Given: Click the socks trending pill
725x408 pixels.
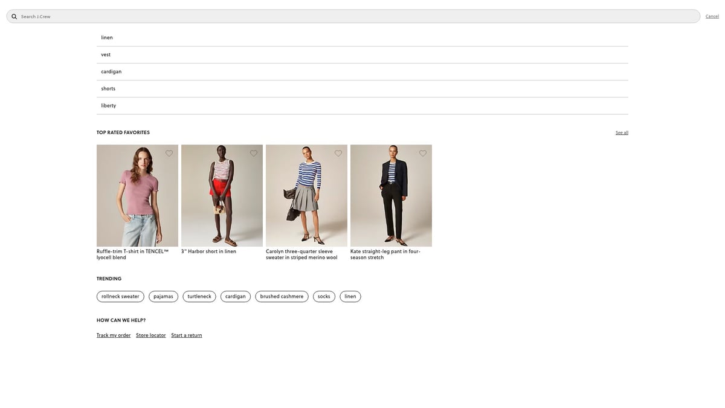Looking at the screenshot, I should click(x=324, y=297).
